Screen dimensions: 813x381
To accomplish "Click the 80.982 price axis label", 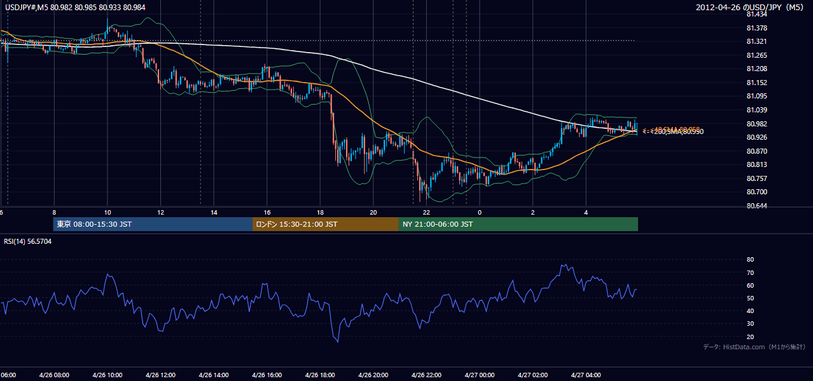I will pos(757,124).
